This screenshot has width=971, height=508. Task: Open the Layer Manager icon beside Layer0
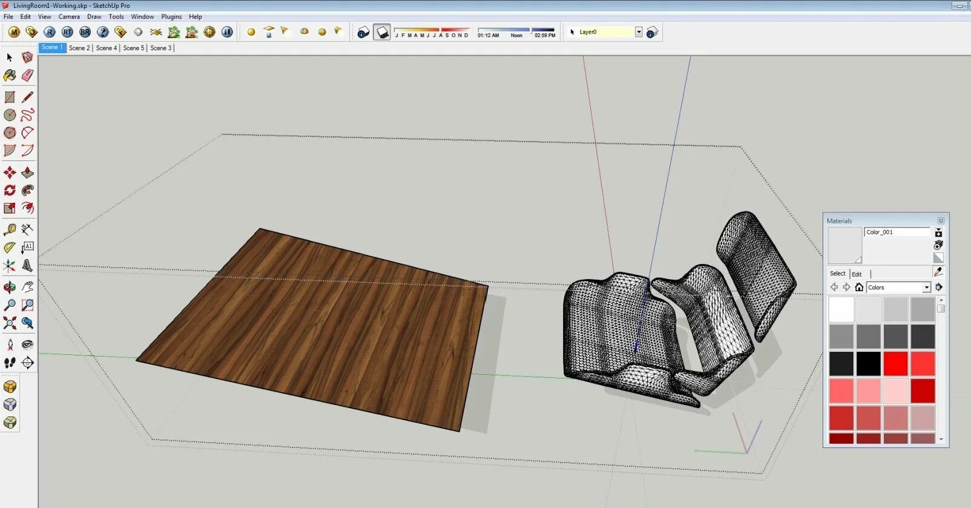point(652,32)
